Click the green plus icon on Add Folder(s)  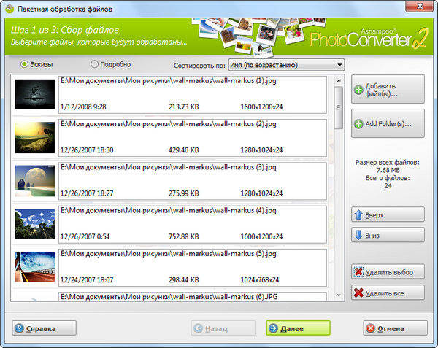tap(359, 125)
